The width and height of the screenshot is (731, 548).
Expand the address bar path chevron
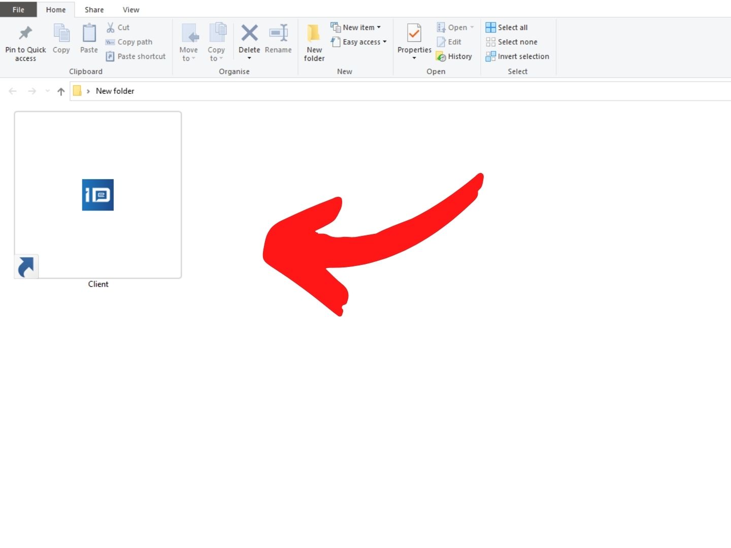pos(88,91)
